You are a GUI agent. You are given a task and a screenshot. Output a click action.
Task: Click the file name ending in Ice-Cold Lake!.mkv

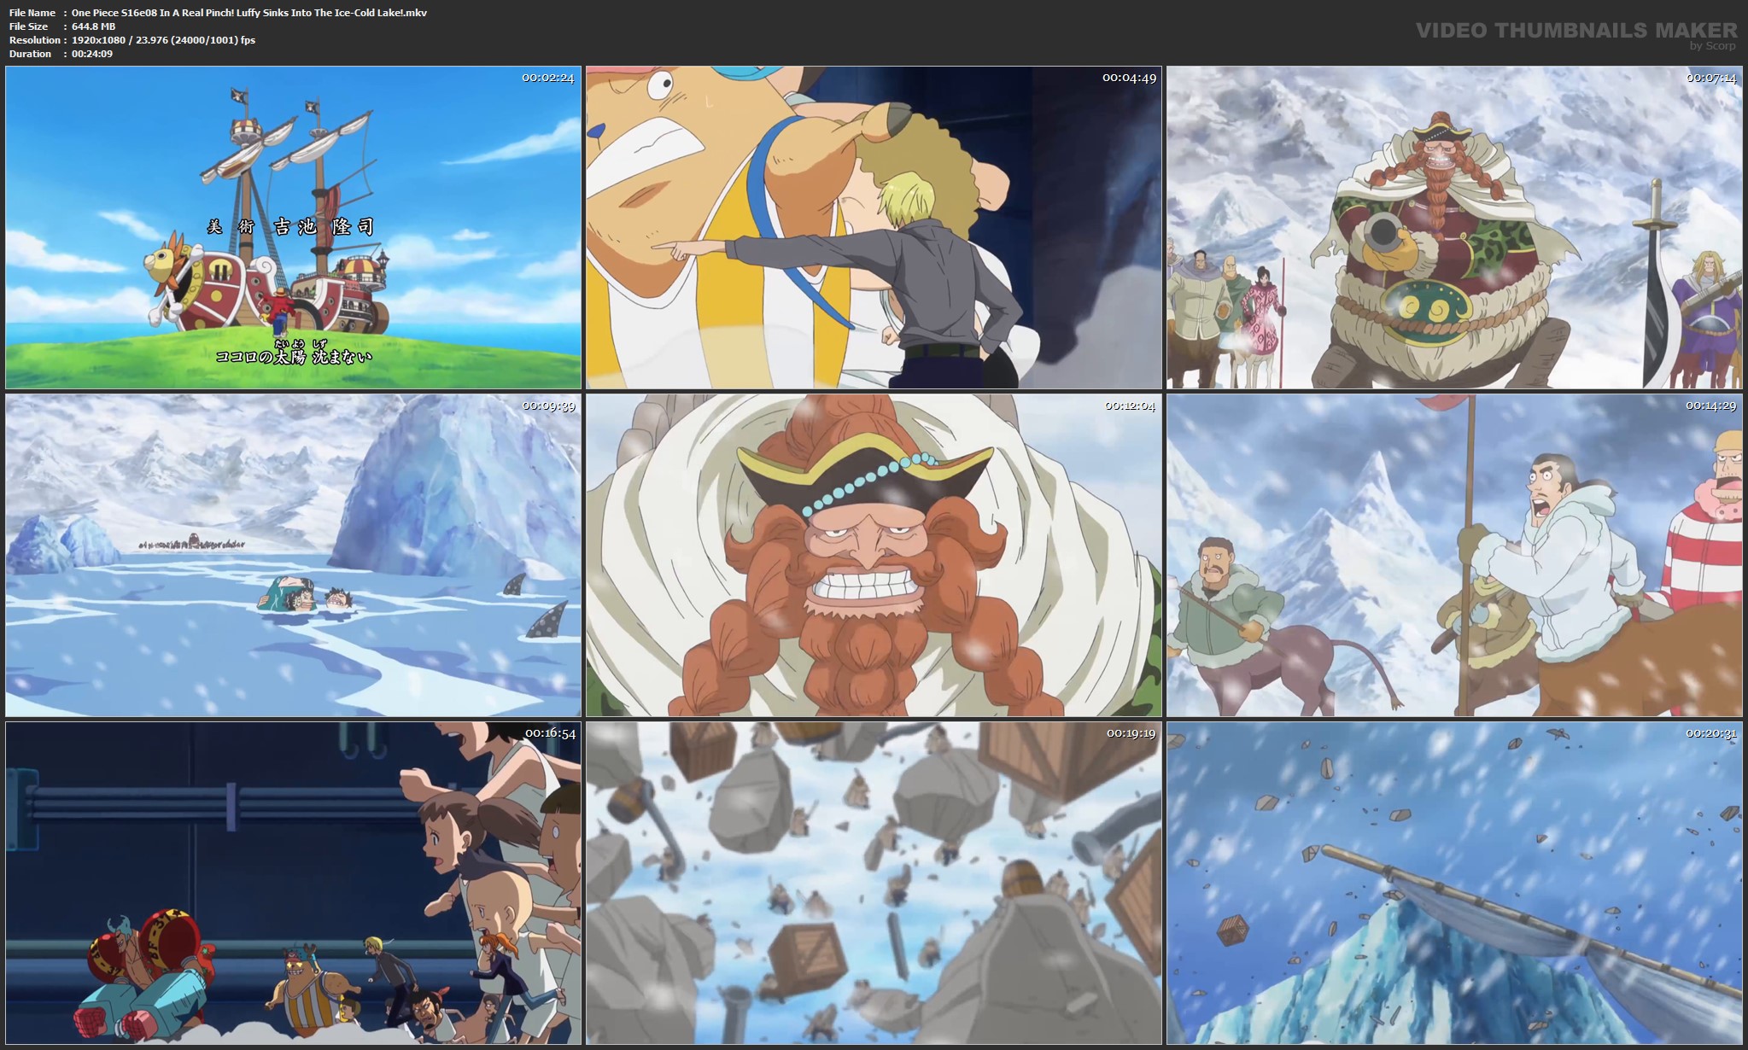pos(249,13)
